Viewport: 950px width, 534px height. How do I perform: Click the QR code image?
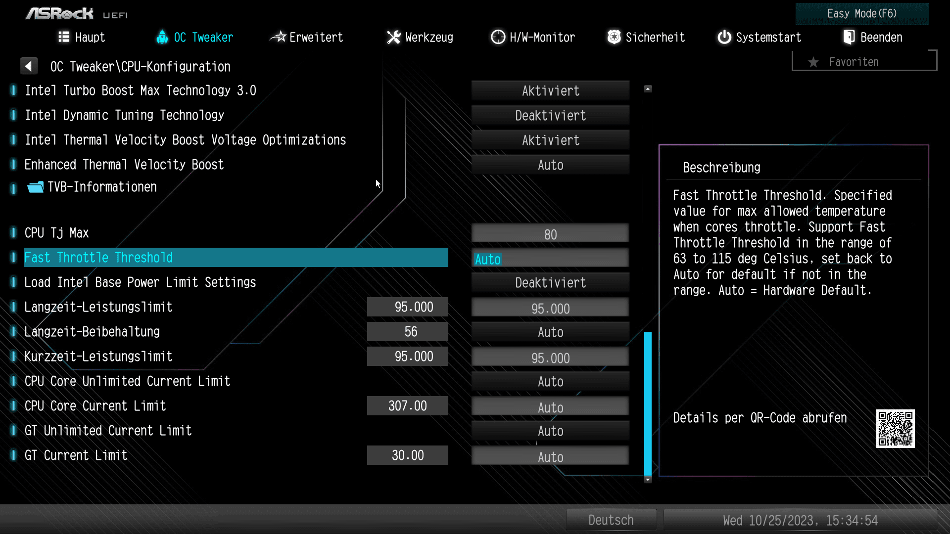895,429
